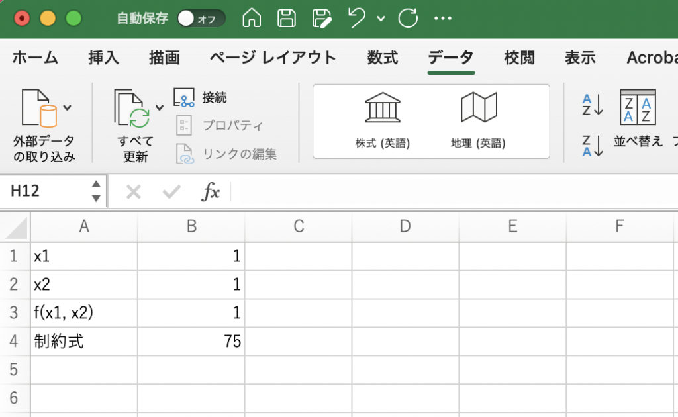Select cell A1 containing x1
This screenshot has width=678, height=417.
point(84,256)
